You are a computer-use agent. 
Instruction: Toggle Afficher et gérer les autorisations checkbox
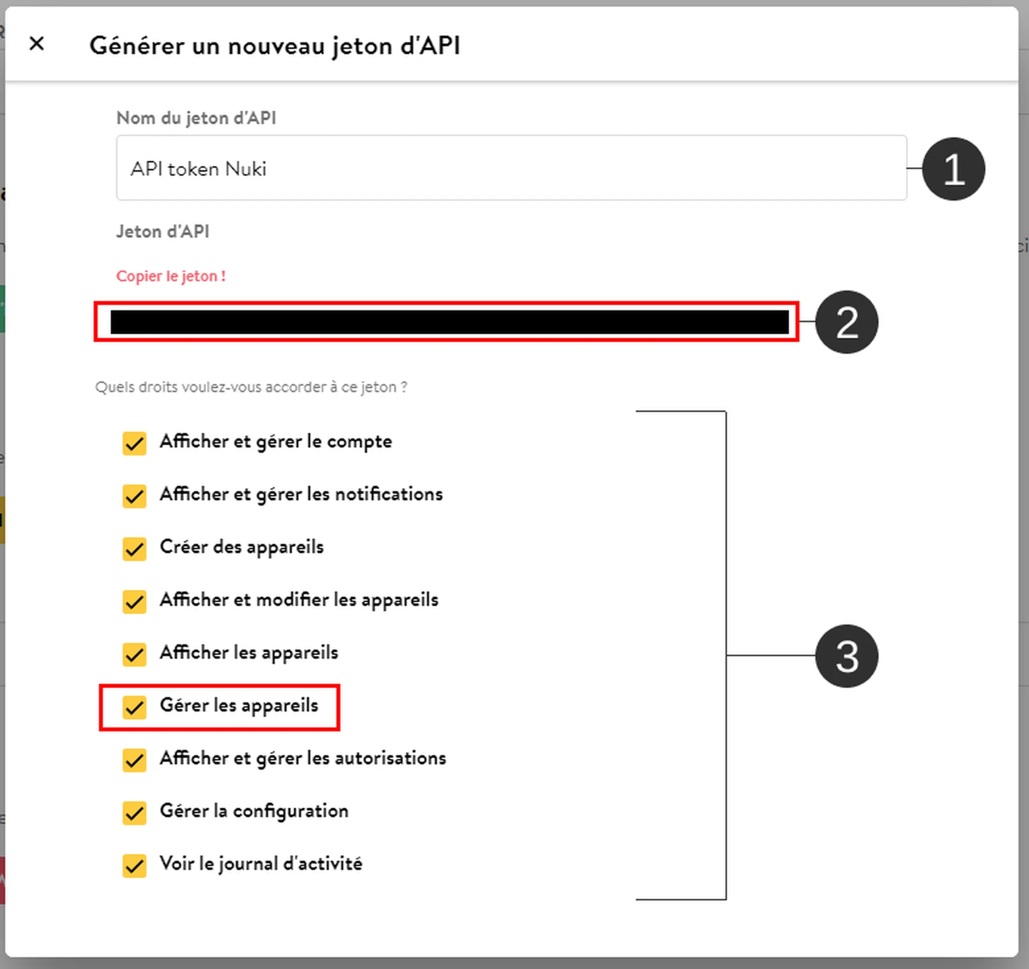pyautogui.click(x=135, y=760)
